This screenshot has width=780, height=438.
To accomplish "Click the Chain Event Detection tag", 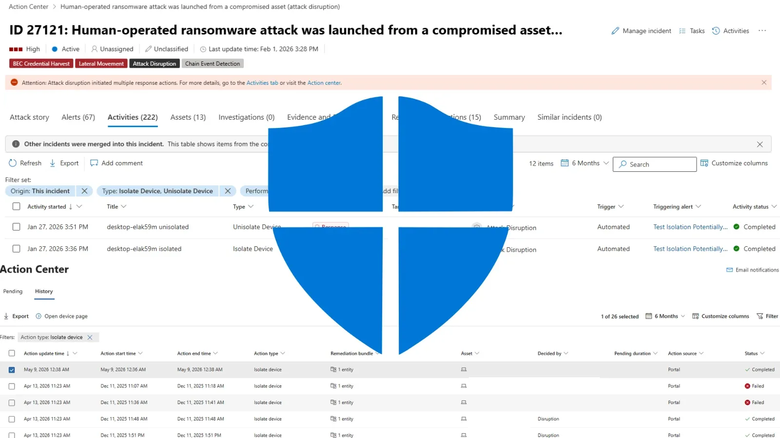I will 213,64.
